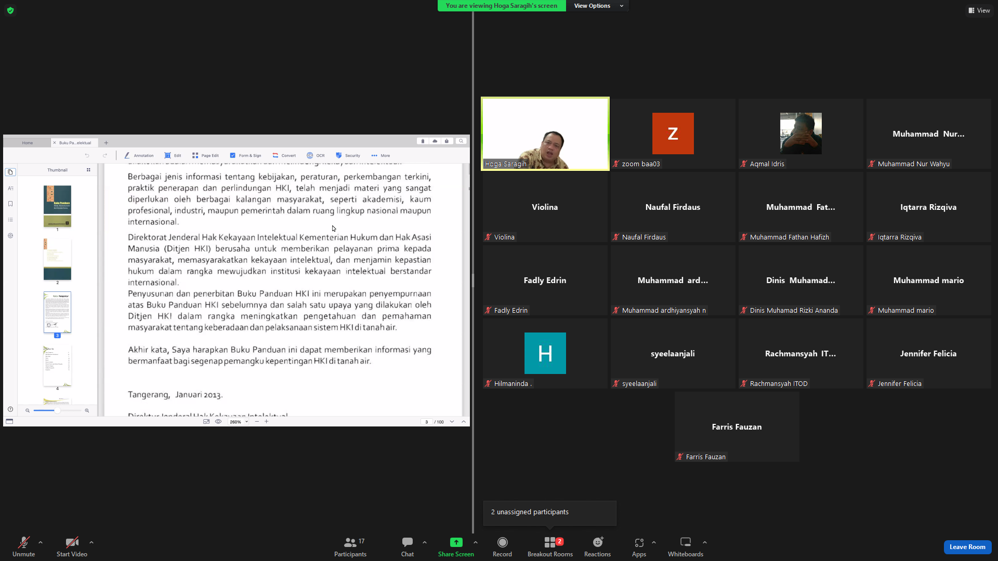Start recording the meeting
This screenshot has height=561, width=998.
[x=502, y=546]
